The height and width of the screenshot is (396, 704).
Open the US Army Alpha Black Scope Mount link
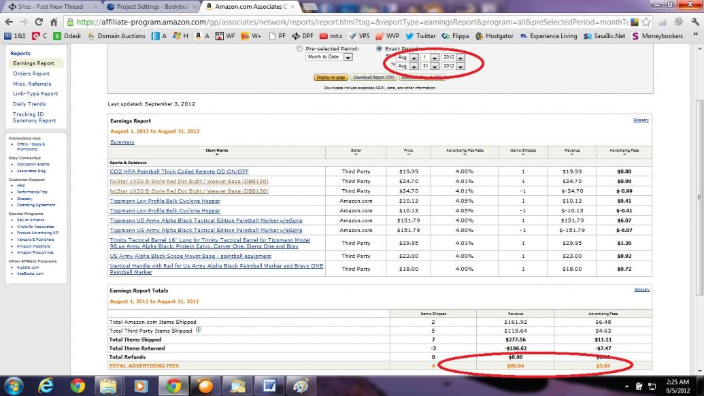click(190, 256)
